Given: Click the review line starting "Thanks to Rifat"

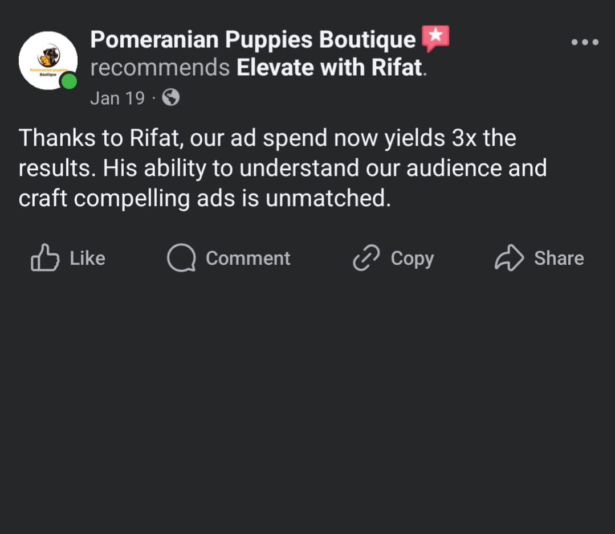Looking at the screenshot, I should pos(267,138).
